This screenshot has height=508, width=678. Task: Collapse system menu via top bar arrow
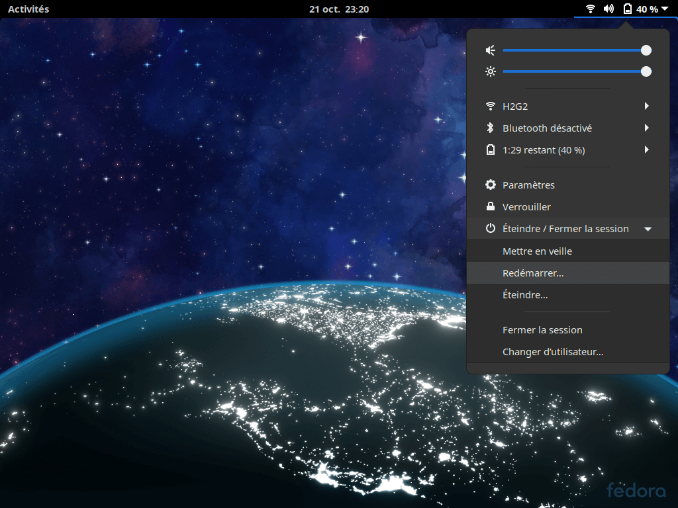[x=665, y=9]
